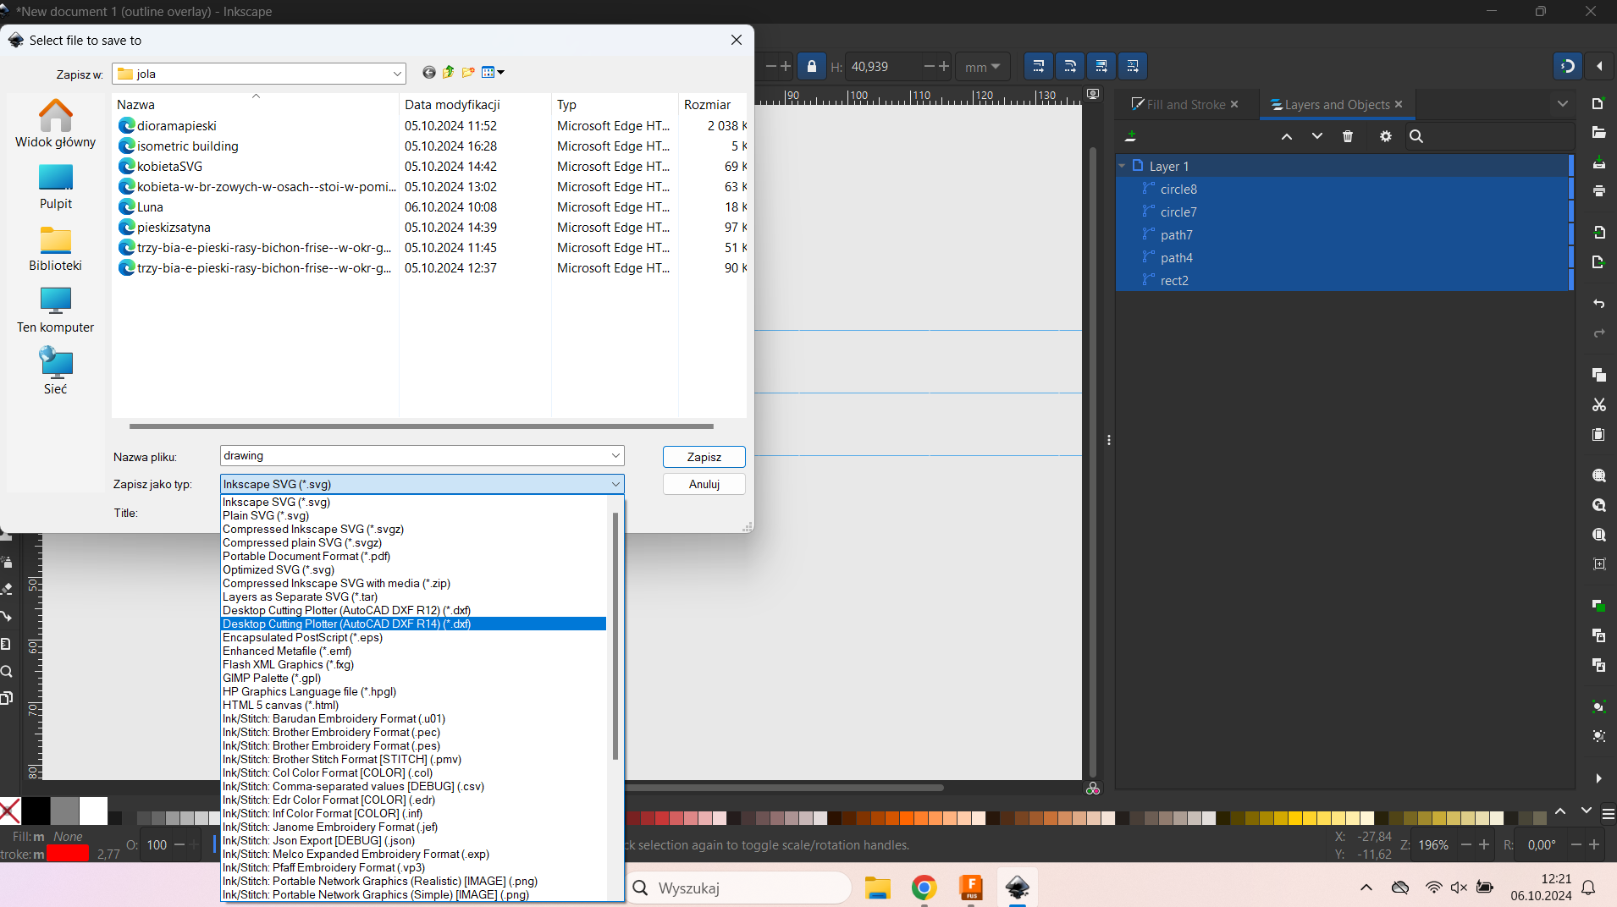Open Ten komputer in places sidebar
The width and height of the screenshot is (1617, 907).
click(56, 311)
